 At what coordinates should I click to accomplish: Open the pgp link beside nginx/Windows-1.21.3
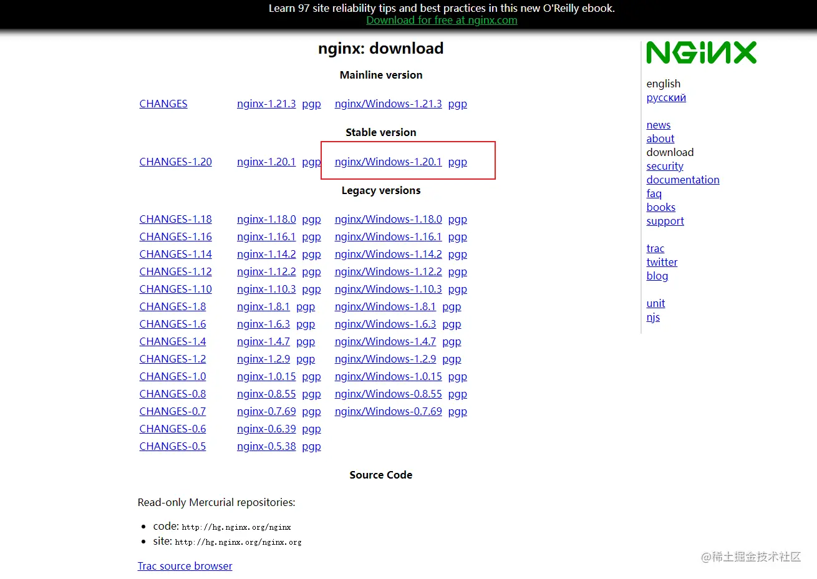pos(457,104)
